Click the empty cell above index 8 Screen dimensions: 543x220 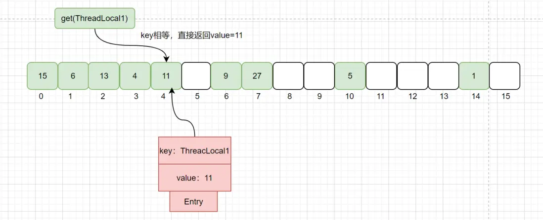[288, 76]
